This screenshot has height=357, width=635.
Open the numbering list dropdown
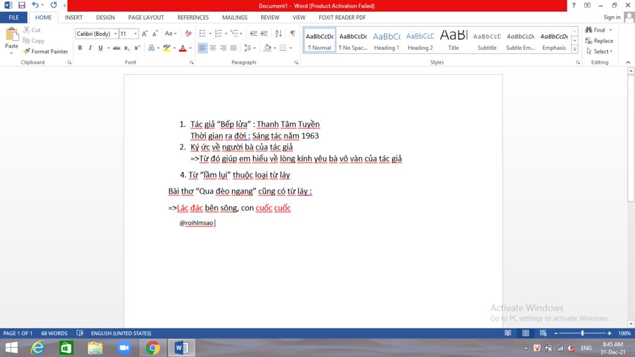click(226, 33)
